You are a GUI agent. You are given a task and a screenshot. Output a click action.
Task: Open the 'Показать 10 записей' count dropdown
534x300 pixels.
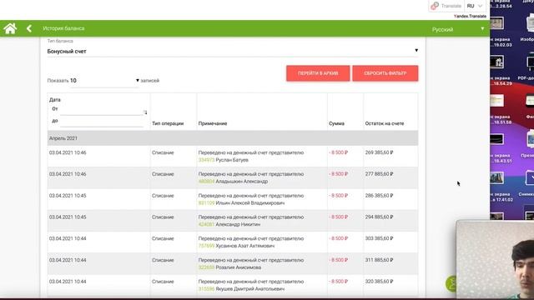tap(104, 81)
